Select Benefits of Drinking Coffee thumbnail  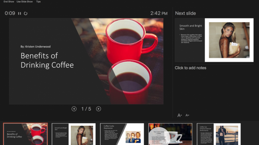[26, 134]
